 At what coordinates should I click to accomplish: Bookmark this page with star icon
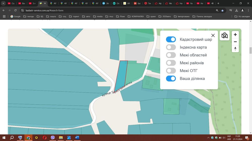coord(223,11)
